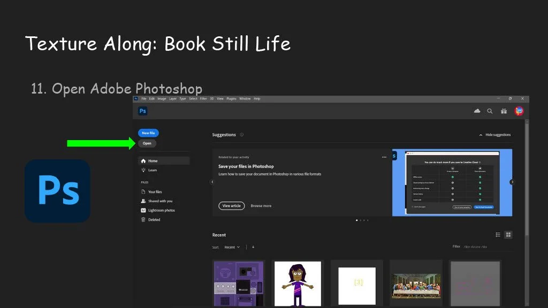Select Home in the sidebar
This screenshot has height=308, width=548.
[164, 161]
